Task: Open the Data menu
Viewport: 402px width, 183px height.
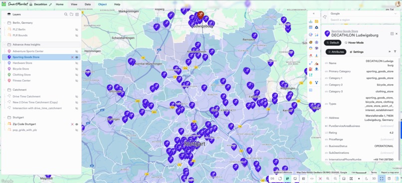Action: click(x=88, y=4)
